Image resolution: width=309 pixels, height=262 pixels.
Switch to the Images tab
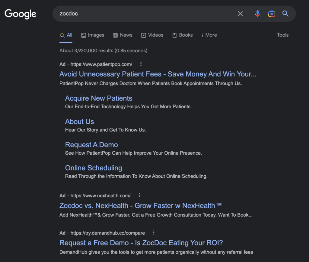[x=93, y=35]
